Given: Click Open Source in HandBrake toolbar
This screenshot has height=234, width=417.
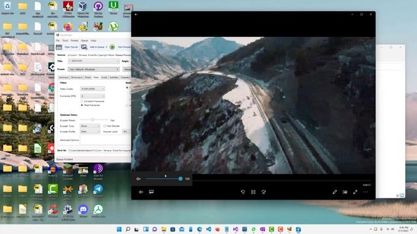Looking at the screenshot, I should (67, 47).
